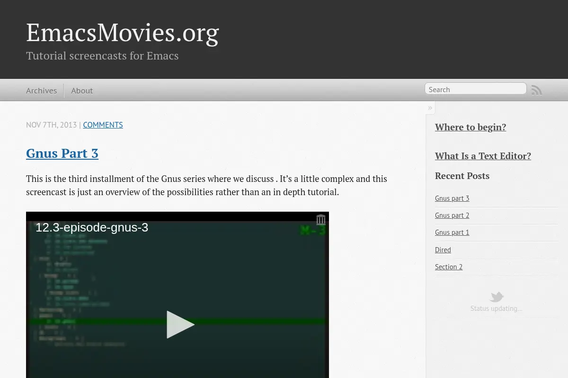
Task: Click the Twitter bird icon
Action: click(x=497, y=297)
